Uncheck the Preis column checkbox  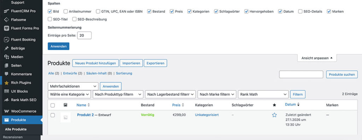(171, 11)
